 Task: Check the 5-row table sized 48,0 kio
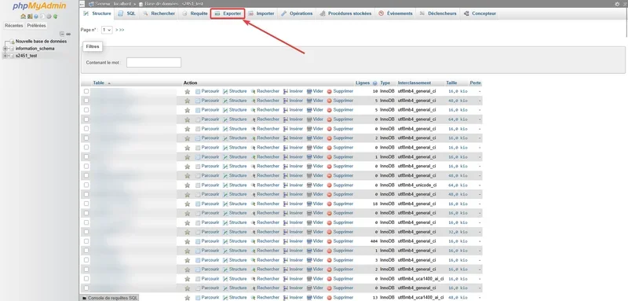pyautogui.click(x=86, y=100)
